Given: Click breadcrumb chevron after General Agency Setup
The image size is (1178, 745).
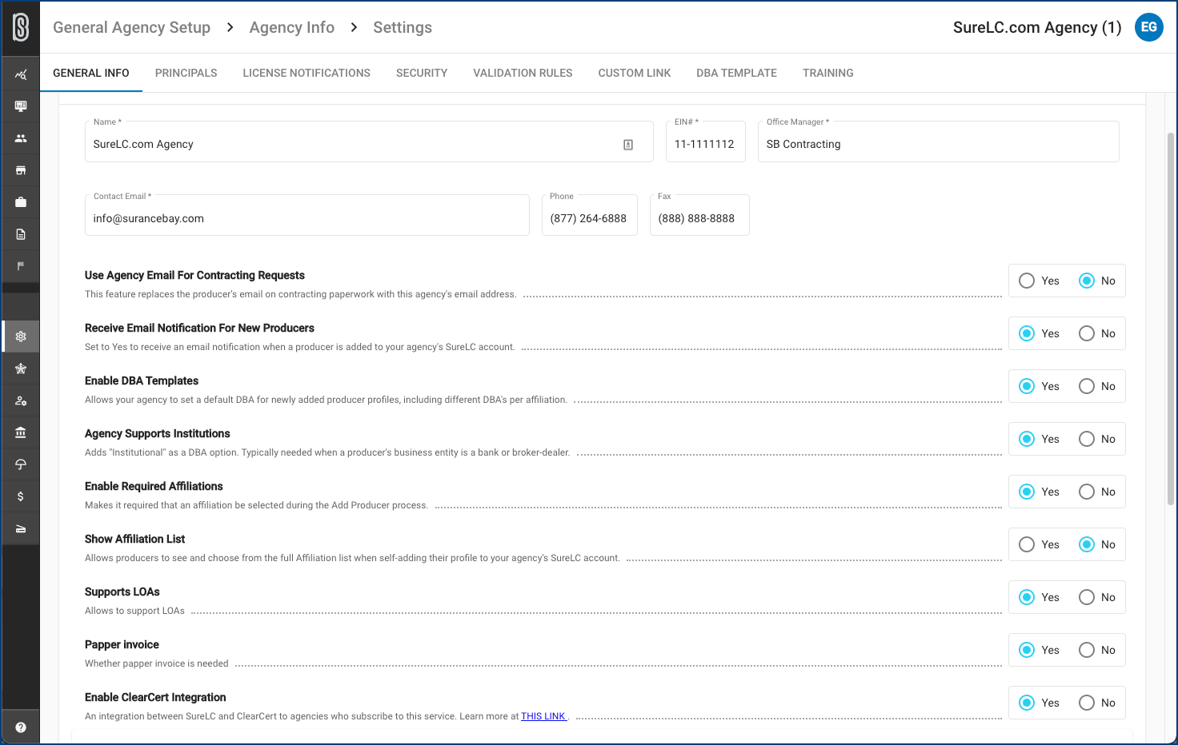Looking at the screenshot, I should pos(230,27).
